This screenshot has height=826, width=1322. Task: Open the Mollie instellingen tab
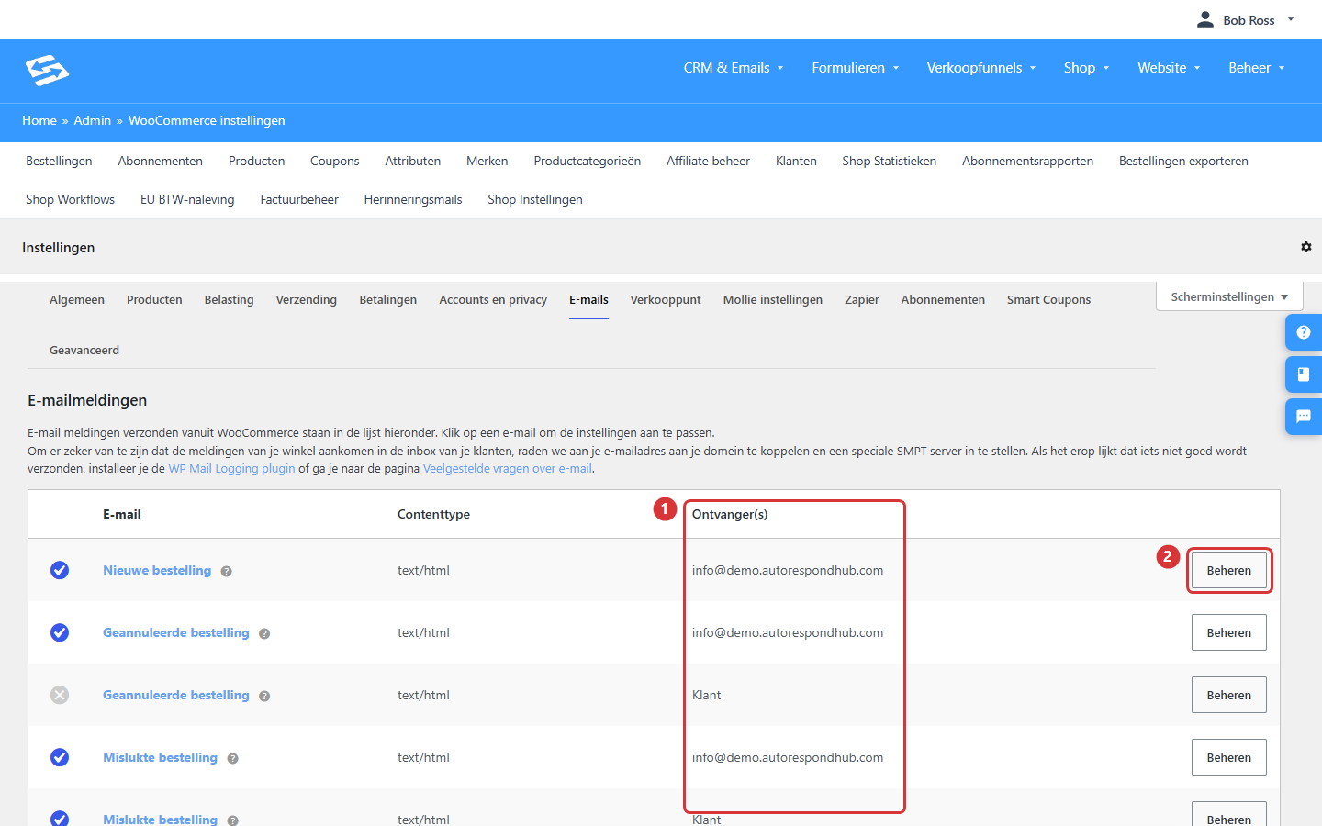[x=772, y=300]
